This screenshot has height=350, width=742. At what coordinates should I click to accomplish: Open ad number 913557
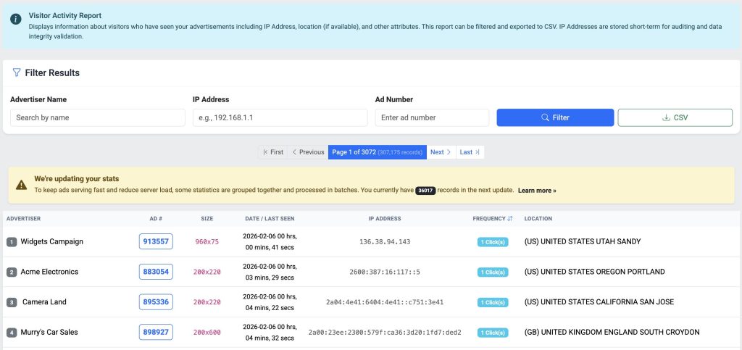coord(156,242)
